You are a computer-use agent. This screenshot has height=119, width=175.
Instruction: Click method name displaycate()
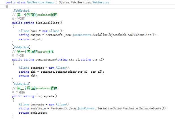46,96
